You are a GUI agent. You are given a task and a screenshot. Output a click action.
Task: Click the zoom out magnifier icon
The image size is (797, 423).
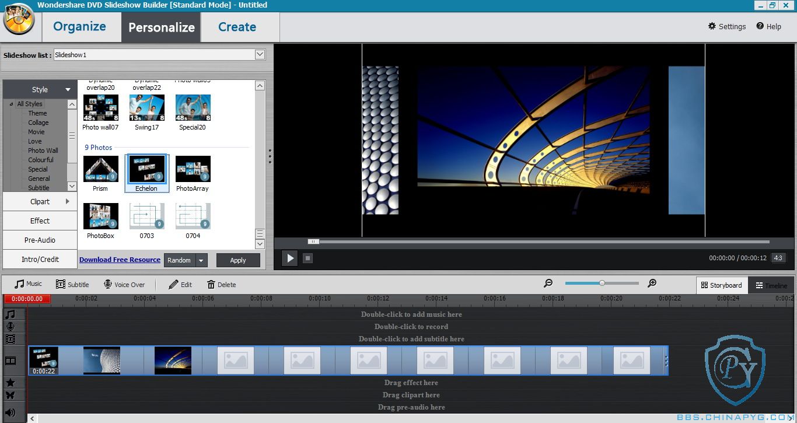coord(548,284)
